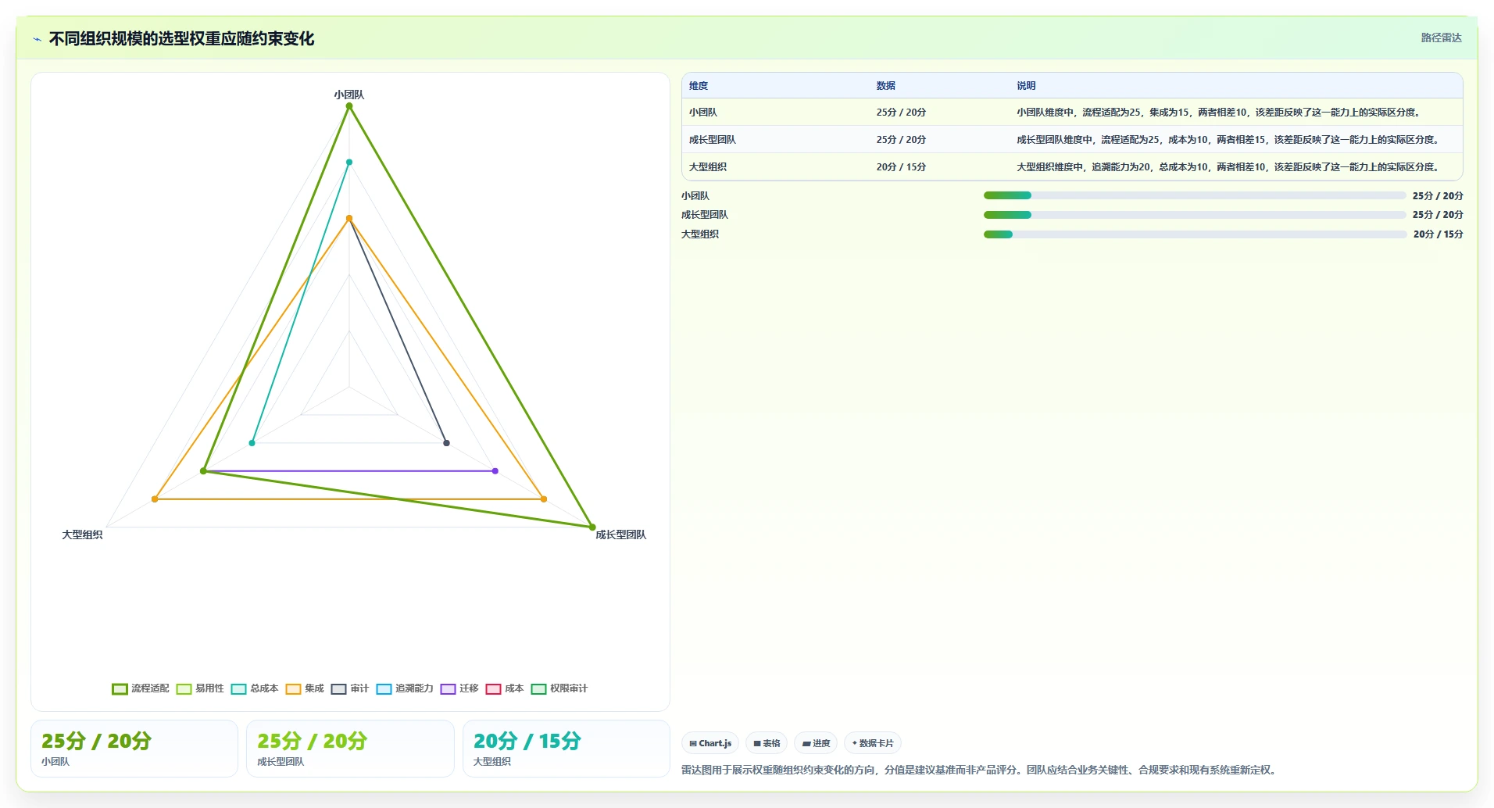Click the 数据卡片 chip
This screenshot has width=1494, height=808.
(873, 743)
